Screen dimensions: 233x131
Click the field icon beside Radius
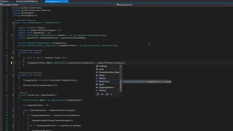(x=97, y=75)
